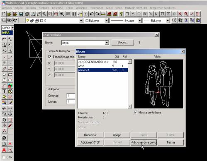Click the New file icon in toolbar
This screenshot has width=207, height=161.
tap(4, 14)
